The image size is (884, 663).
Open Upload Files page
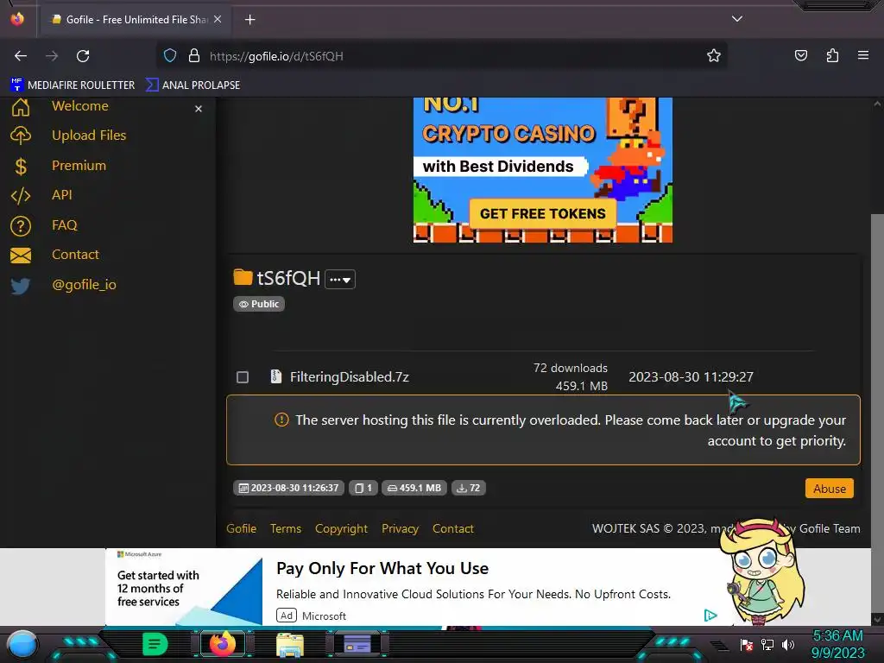(89, 136)
